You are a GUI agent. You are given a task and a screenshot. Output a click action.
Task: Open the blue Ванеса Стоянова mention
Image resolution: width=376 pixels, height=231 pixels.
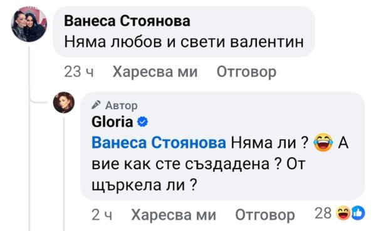coord(159,143)
